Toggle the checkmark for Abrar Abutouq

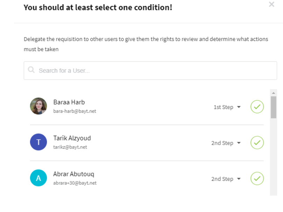point(257,179)
